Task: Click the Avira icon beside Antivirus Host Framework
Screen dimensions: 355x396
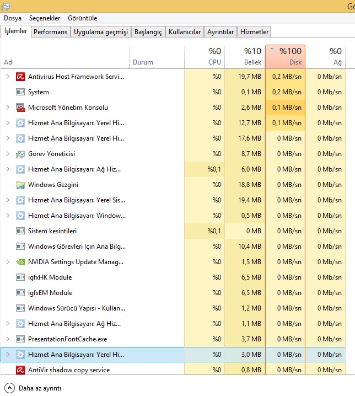Action: [20, 77]
